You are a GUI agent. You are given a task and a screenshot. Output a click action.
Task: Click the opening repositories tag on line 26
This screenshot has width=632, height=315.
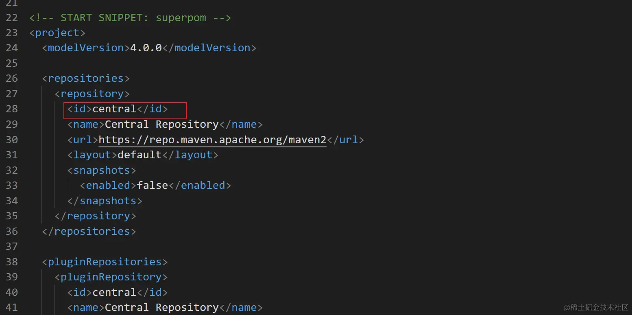[x=86, y=78]
